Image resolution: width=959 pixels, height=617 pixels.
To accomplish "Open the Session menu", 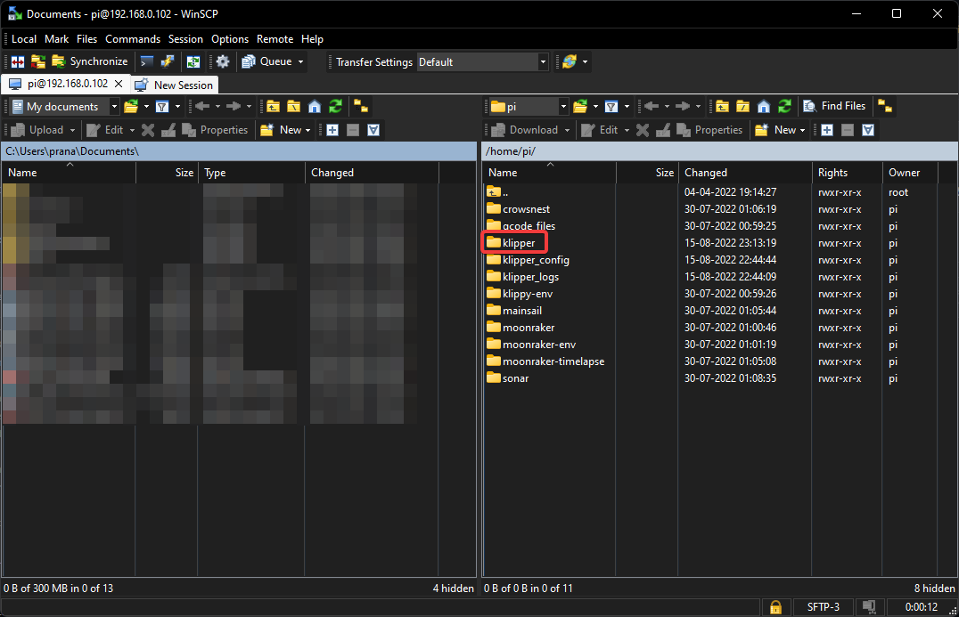I will 185,39.
